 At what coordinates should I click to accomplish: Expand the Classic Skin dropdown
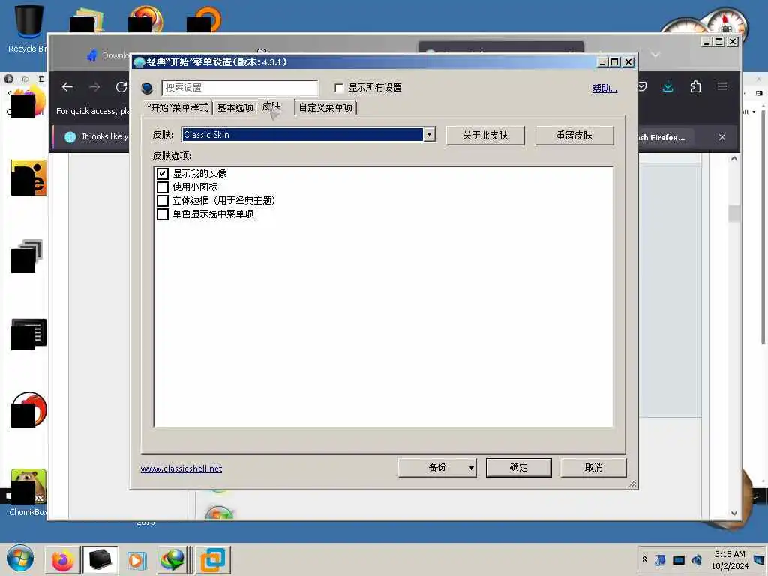pos(429,135)
